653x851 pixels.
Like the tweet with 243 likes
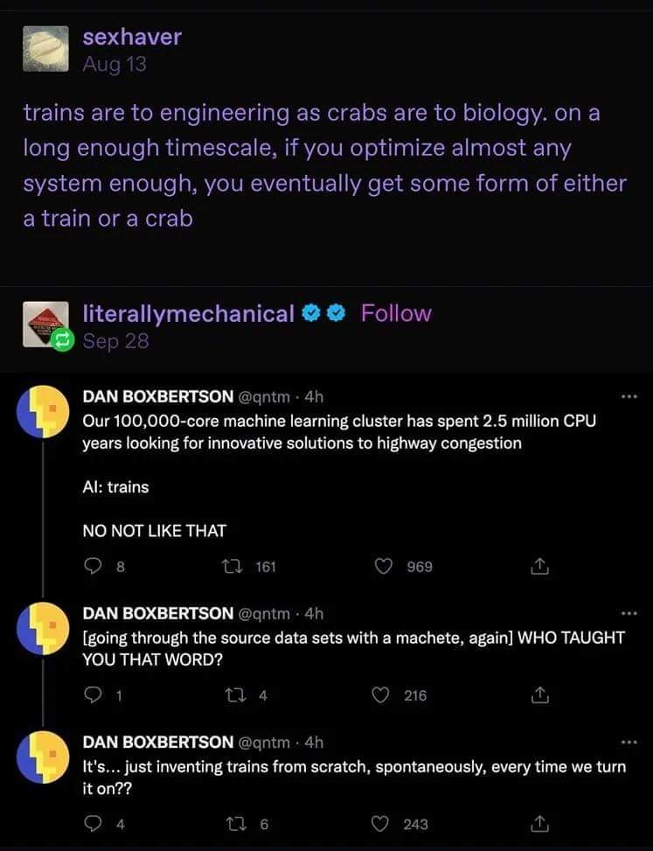pyautogui.click(x=384, y=823)
